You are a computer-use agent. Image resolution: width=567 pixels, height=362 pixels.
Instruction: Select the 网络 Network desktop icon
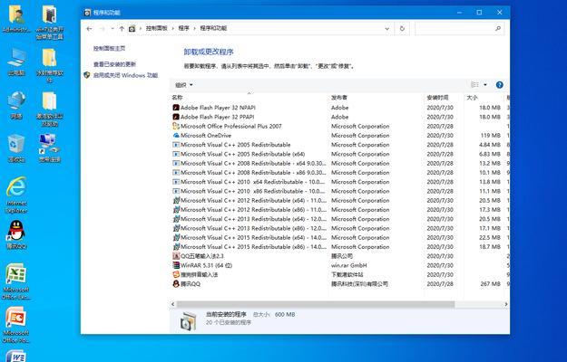[16, 105]
